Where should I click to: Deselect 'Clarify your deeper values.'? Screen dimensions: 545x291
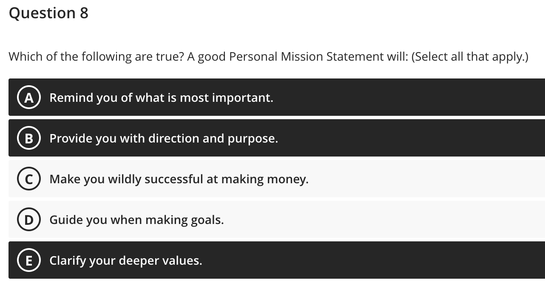pos(125,260)
